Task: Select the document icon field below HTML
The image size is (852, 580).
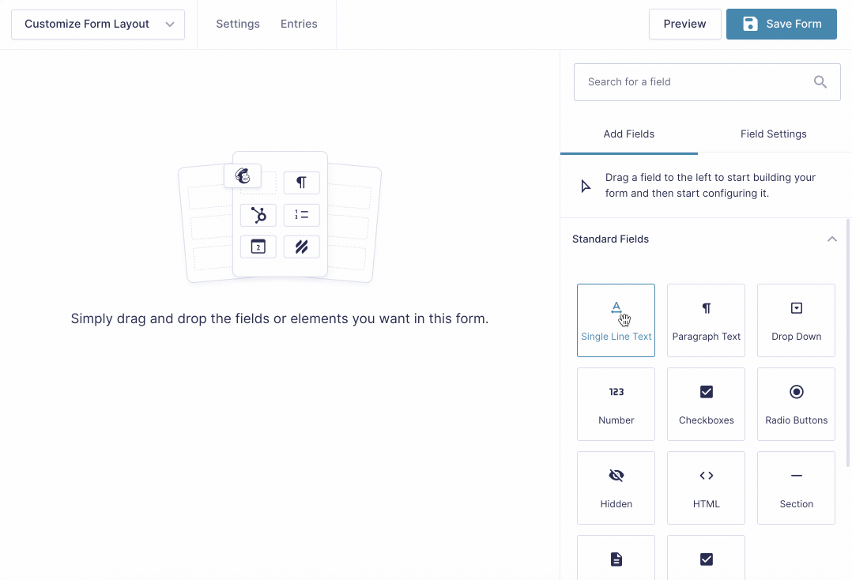Action: coord(616,559)
